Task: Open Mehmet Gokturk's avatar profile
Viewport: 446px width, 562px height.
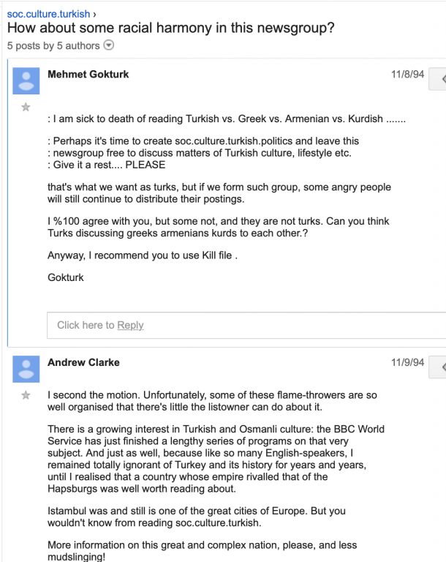Action: click(x=26, y=81)
